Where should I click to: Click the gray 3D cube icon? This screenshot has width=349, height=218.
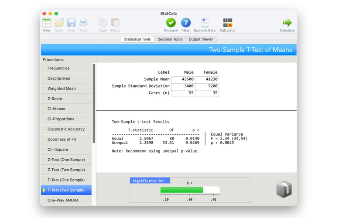coord(284,189)
